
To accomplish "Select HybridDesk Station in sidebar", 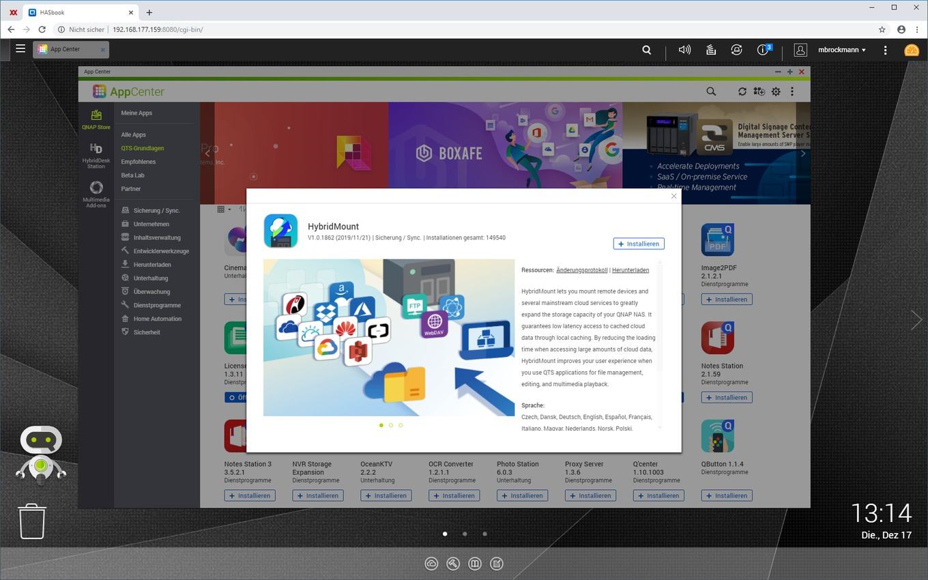I will pyautogui.click(x=96, y=156).
